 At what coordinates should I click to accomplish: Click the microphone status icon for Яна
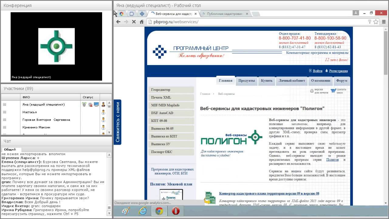coord(84,104)
